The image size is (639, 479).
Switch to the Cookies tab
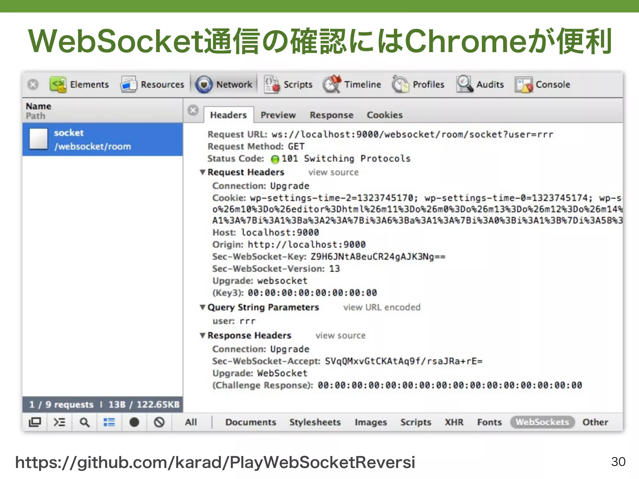click(385, 115)
